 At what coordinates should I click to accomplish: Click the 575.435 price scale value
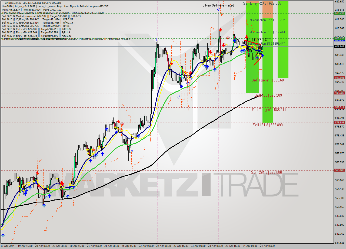coord(340,135)
